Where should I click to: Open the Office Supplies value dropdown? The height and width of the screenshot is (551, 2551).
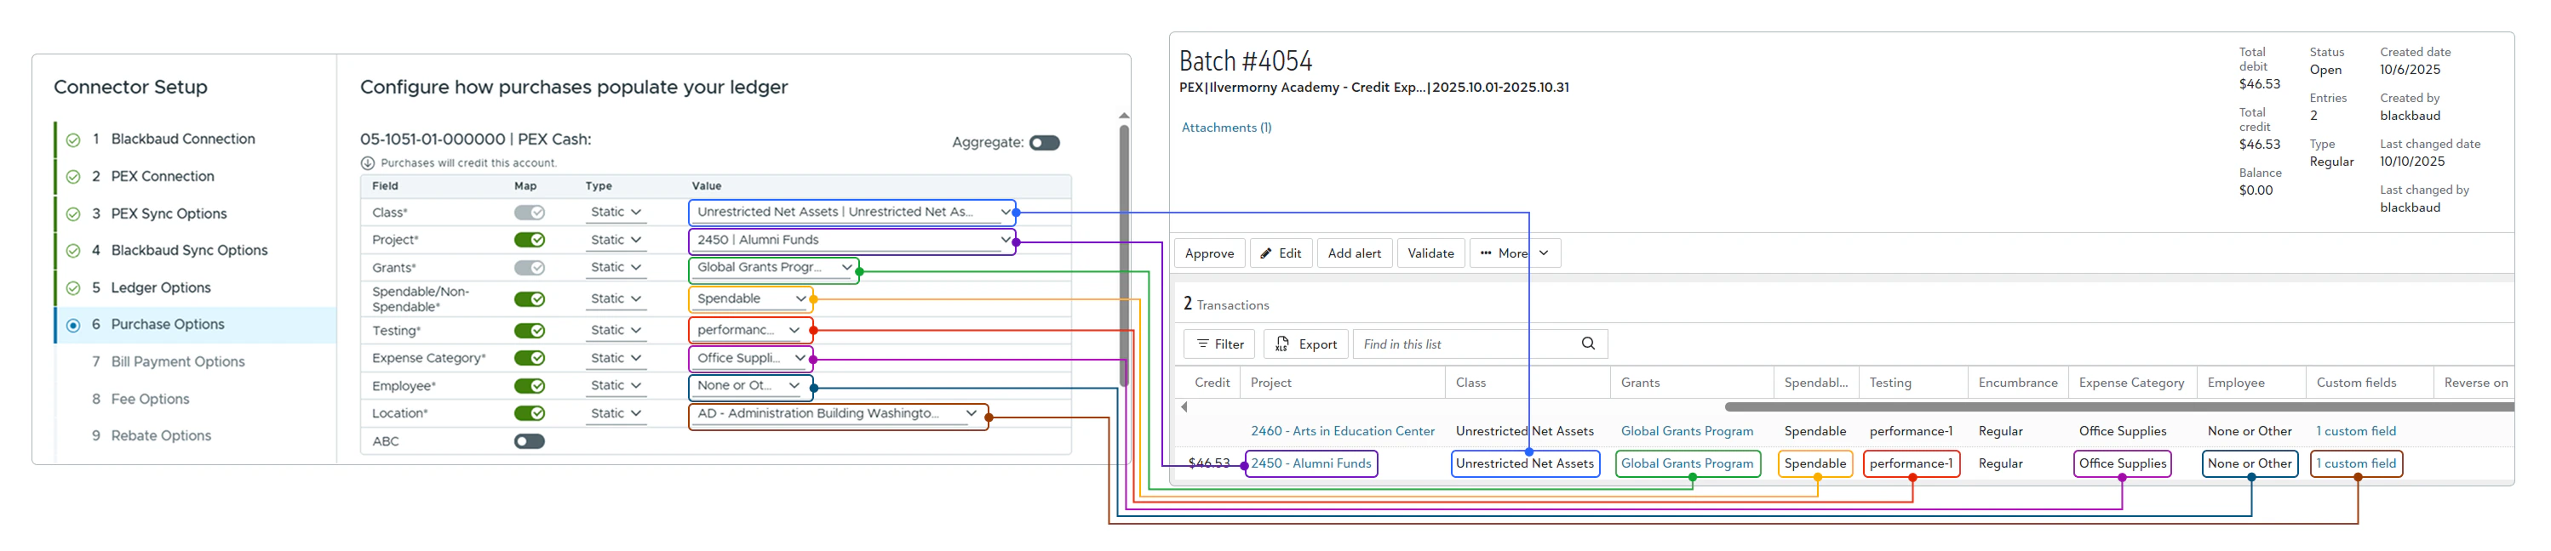751,358
